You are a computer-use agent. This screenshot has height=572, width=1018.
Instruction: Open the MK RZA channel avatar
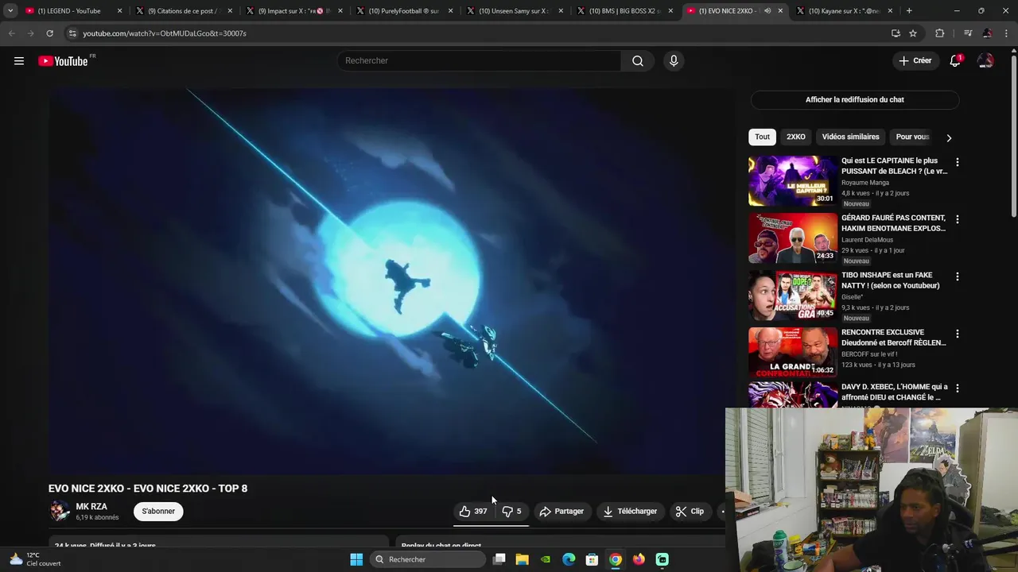[60, 511]
